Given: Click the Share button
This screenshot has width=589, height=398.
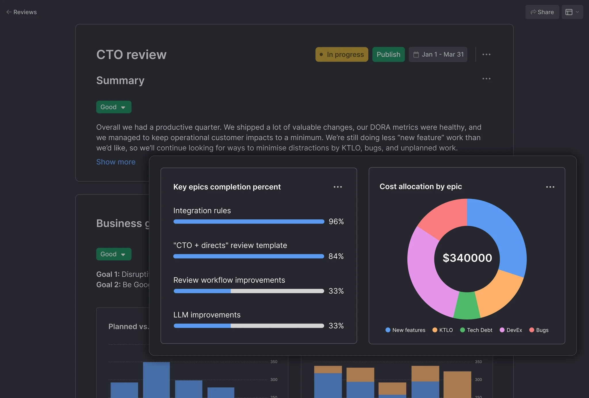Looking at the screenshot, I should tap(542, 12).
